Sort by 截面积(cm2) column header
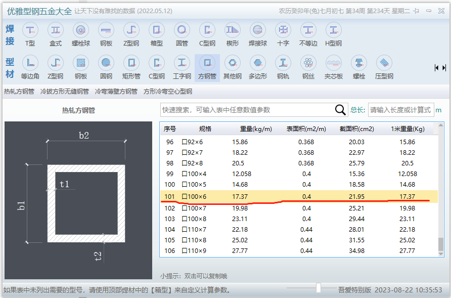The width and height of the screenshot is (451, 298). (356, 129)
